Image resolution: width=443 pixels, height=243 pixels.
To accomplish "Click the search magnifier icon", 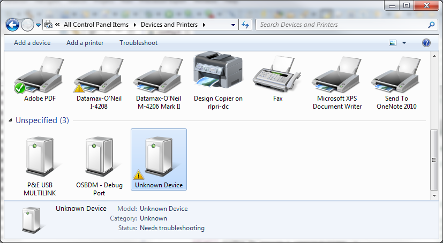I will pos(431,25).
